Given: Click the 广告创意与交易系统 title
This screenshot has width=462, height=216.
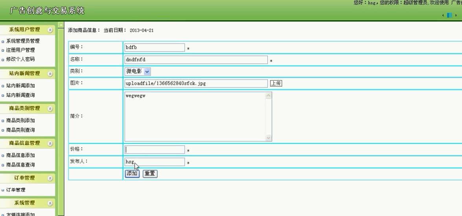Looking at the screenshot, I should (x=47, y=11).
